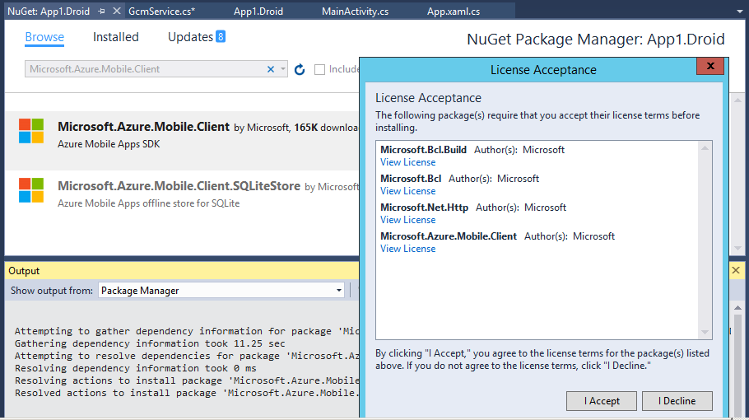Select the Microsoft.Azure.Mobile.Client.SQLiteStore package row
Image resolution: width=749 pixels, height=420 pixels.
[x=182, y=193]
